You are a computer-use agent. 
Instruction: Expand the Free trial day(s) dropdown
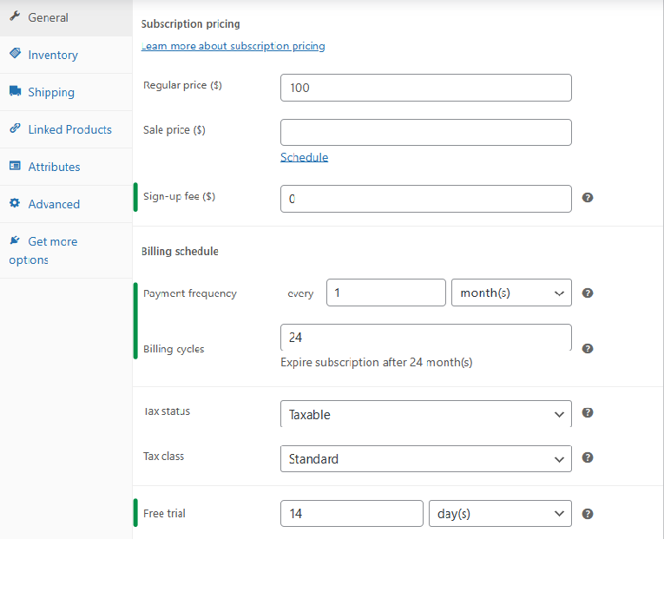(x=500, y=514)
